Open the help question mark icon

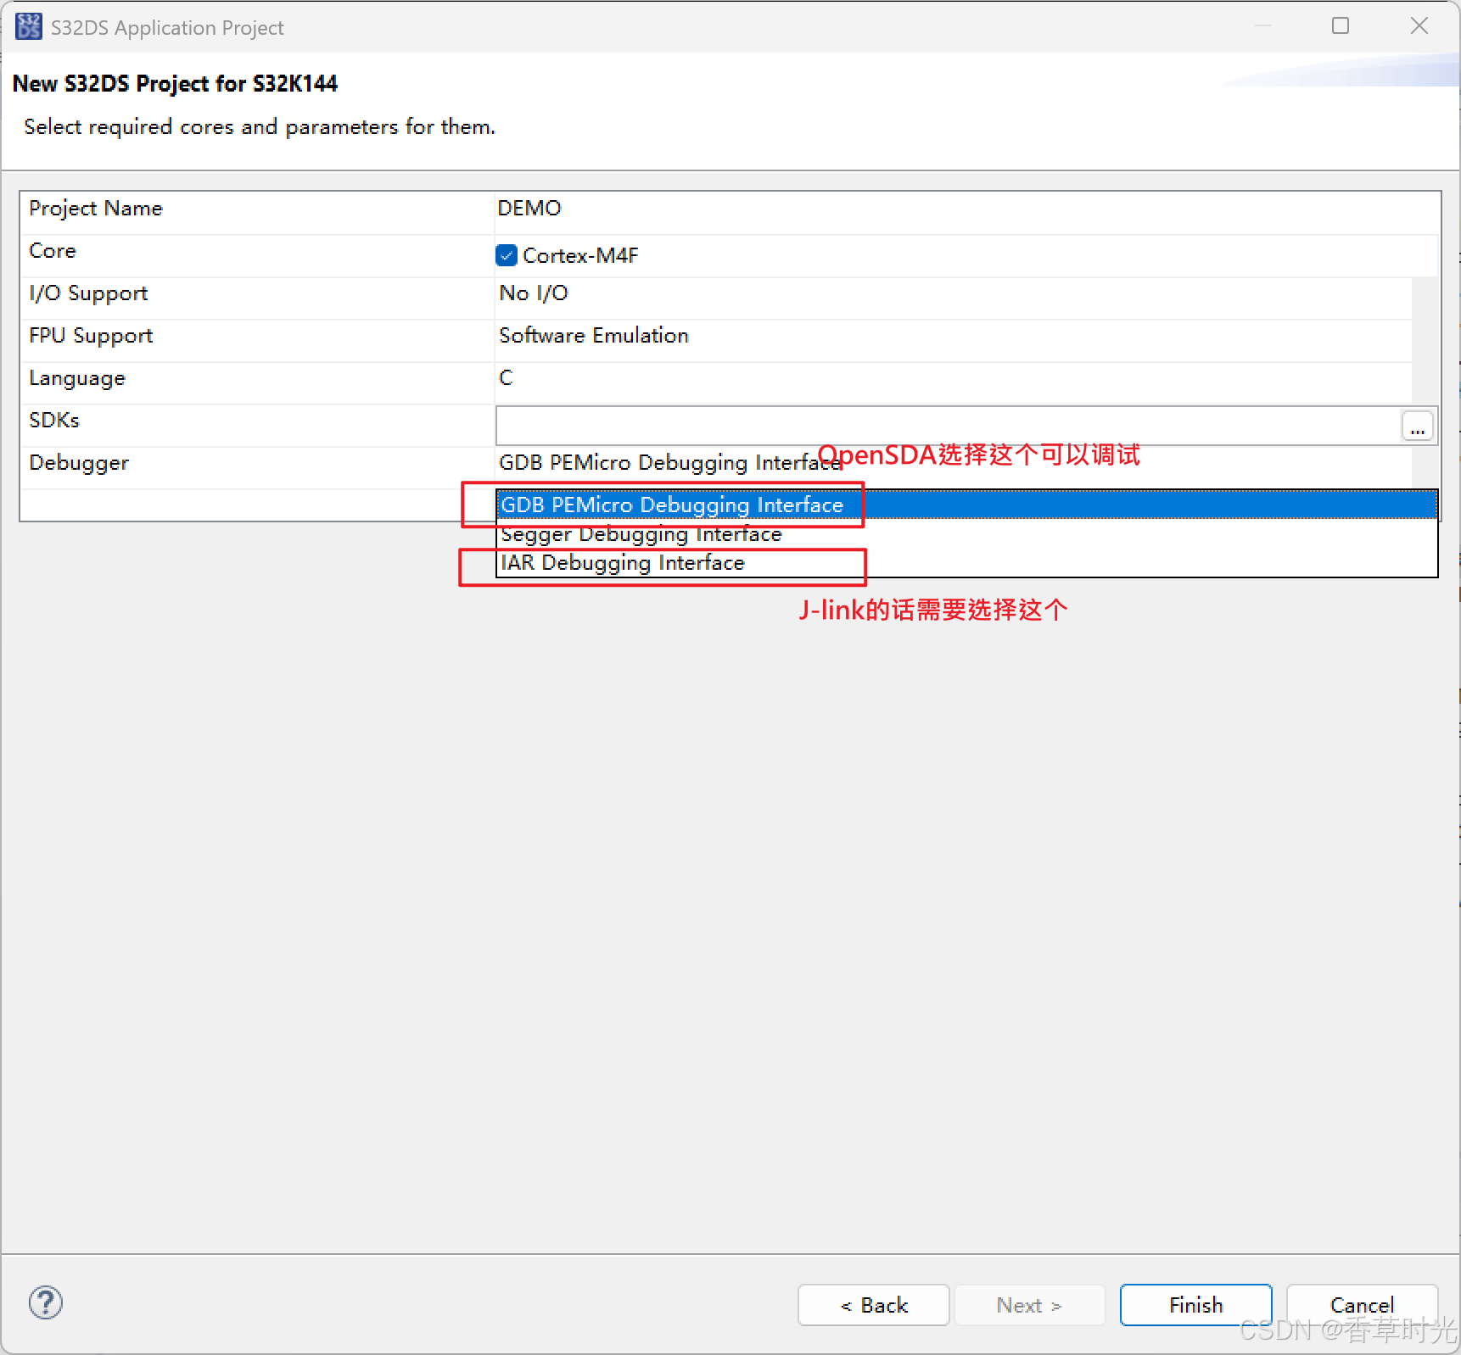(x=46, y=1302)
